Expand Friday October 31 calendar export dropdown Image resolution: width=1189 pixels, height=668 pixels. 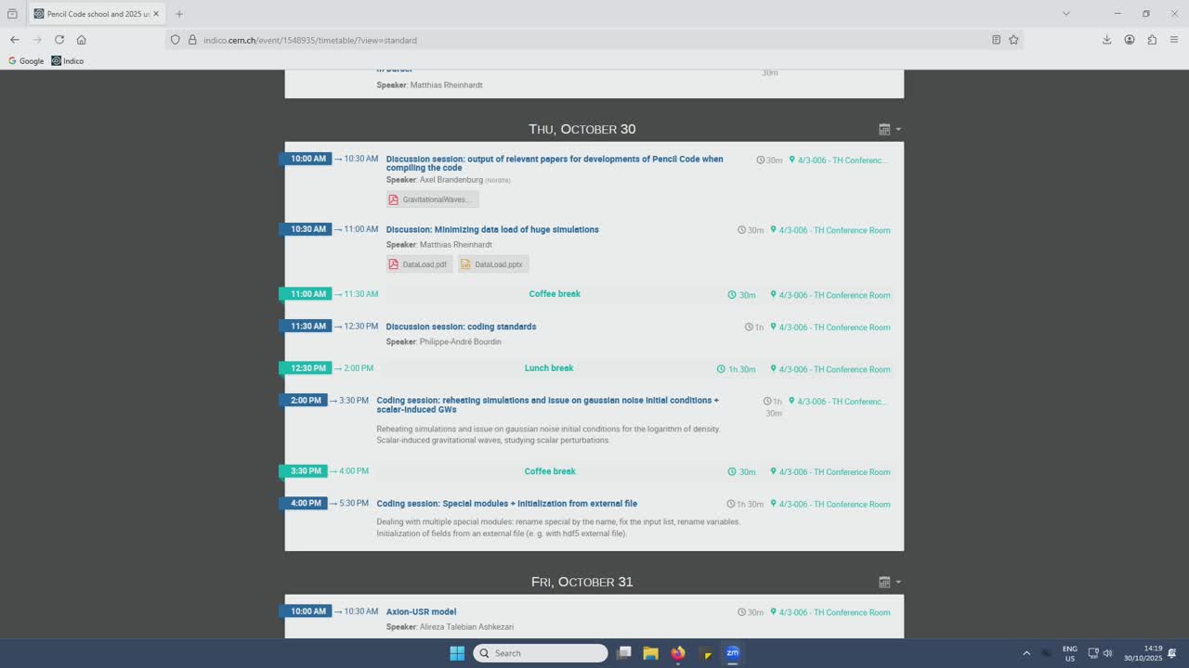click(x=889, y=583)
